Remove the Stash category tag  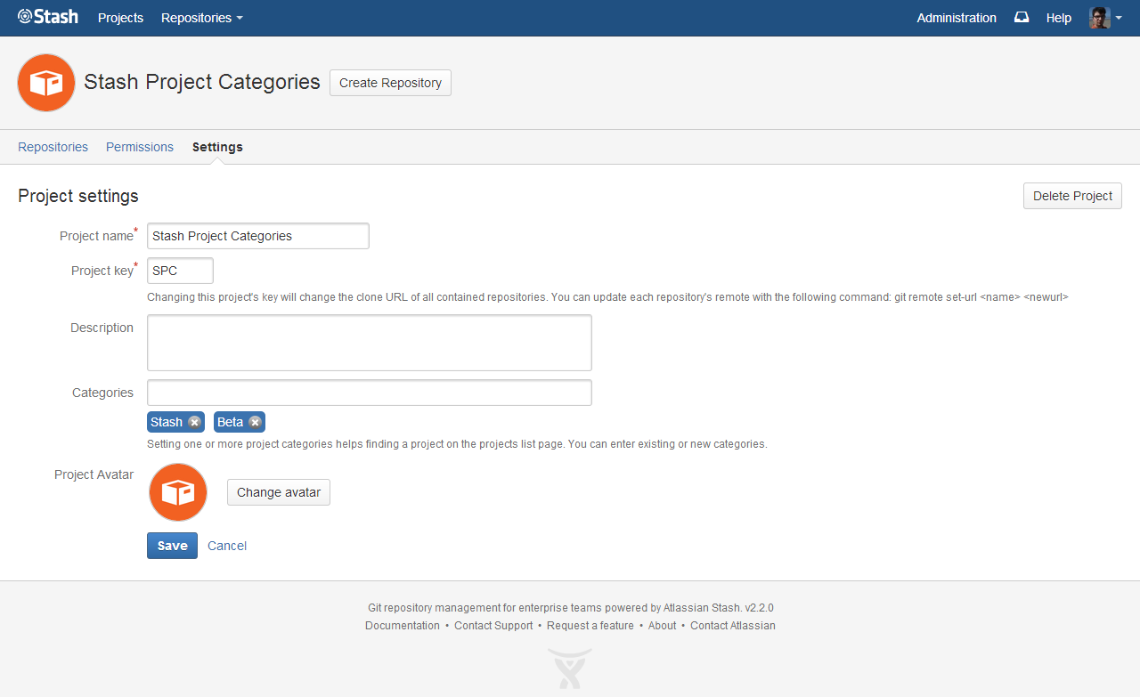tap(194, 422)
